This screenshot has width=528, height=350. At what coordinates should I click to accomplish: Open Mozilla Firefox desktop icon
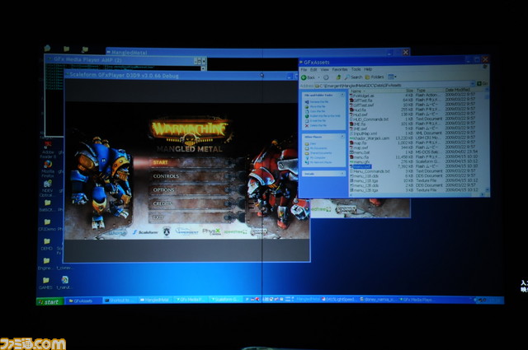48,169
